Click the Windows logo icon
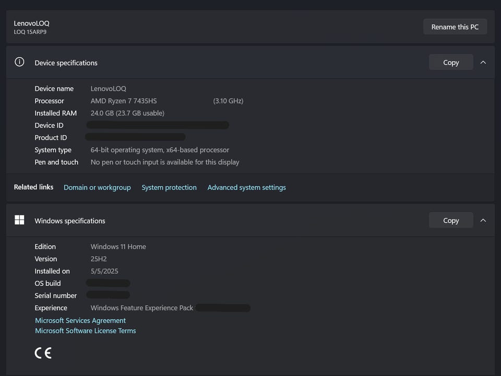Image resolution: width=501 pixels, height=376 pixels. coord(19,220)
